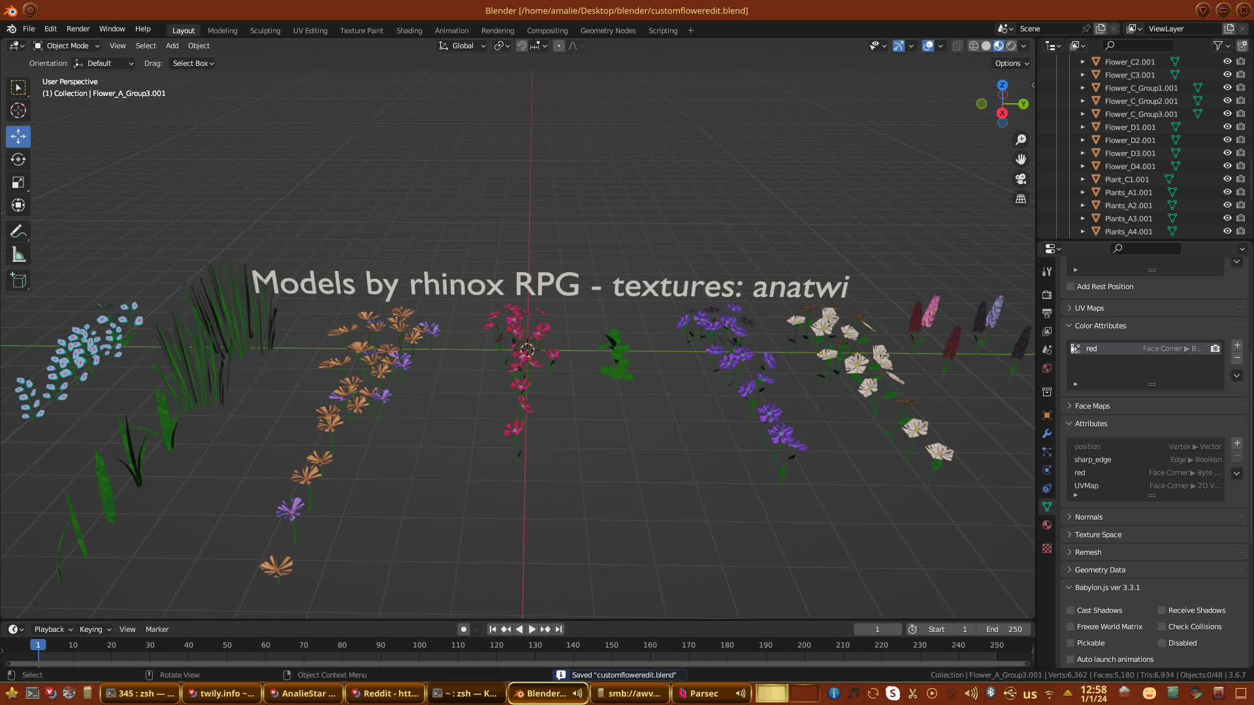This screenshot has height=705, width=1254.
Task: Open the Object Mode dropdown
Action: click(67, 46)
